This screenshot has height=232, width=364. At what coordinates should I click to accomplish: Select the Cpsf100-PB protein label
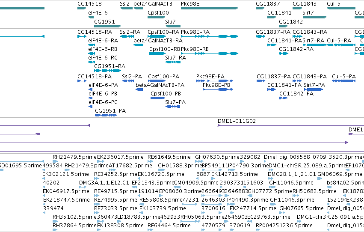click(x=166, y=94)
